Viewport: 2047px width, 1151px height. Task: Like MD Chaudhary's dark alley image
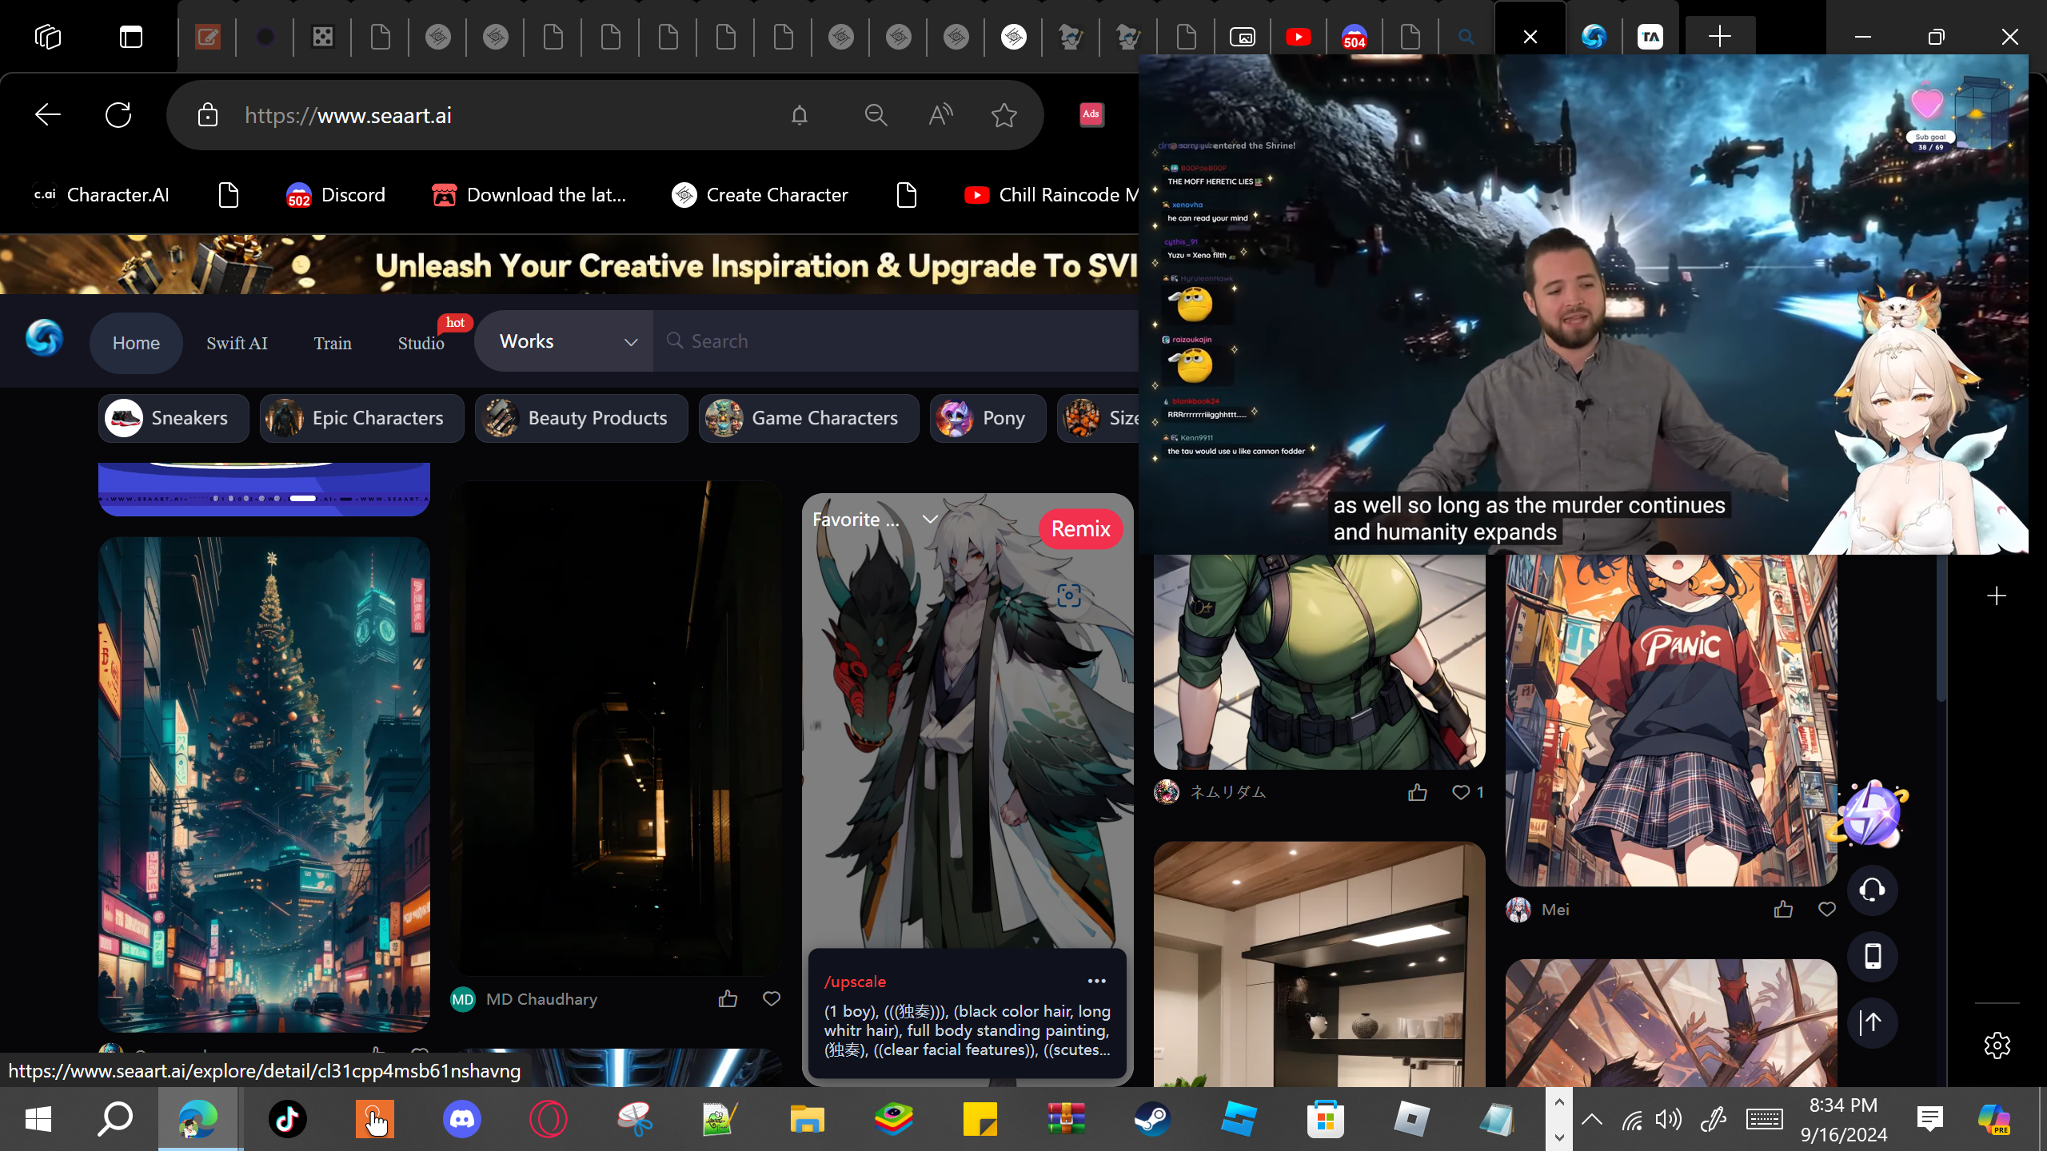(728, 998)
